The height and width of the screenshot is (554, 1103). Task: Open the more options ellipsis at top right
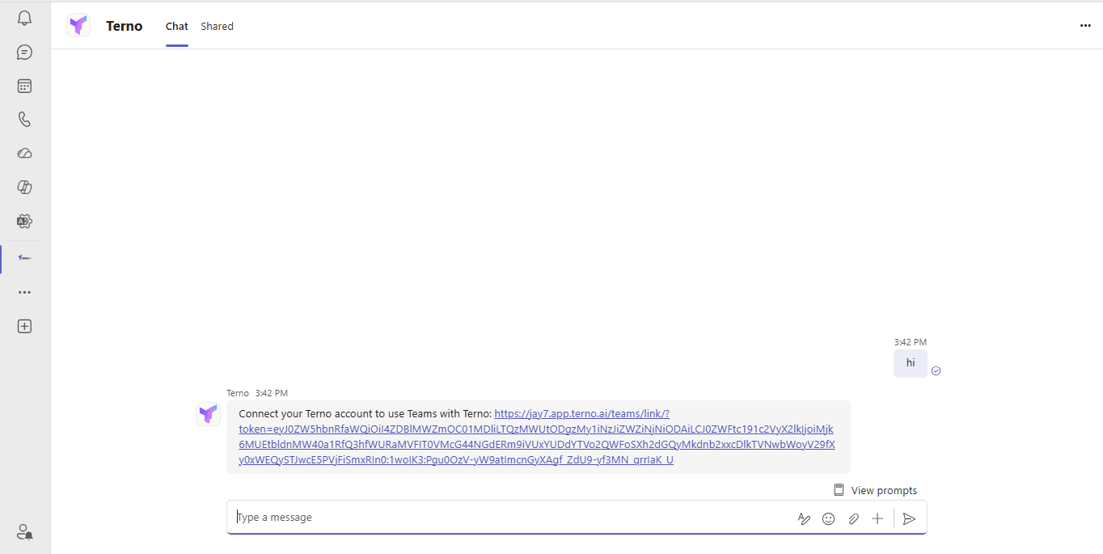(x=1085, y=26)
